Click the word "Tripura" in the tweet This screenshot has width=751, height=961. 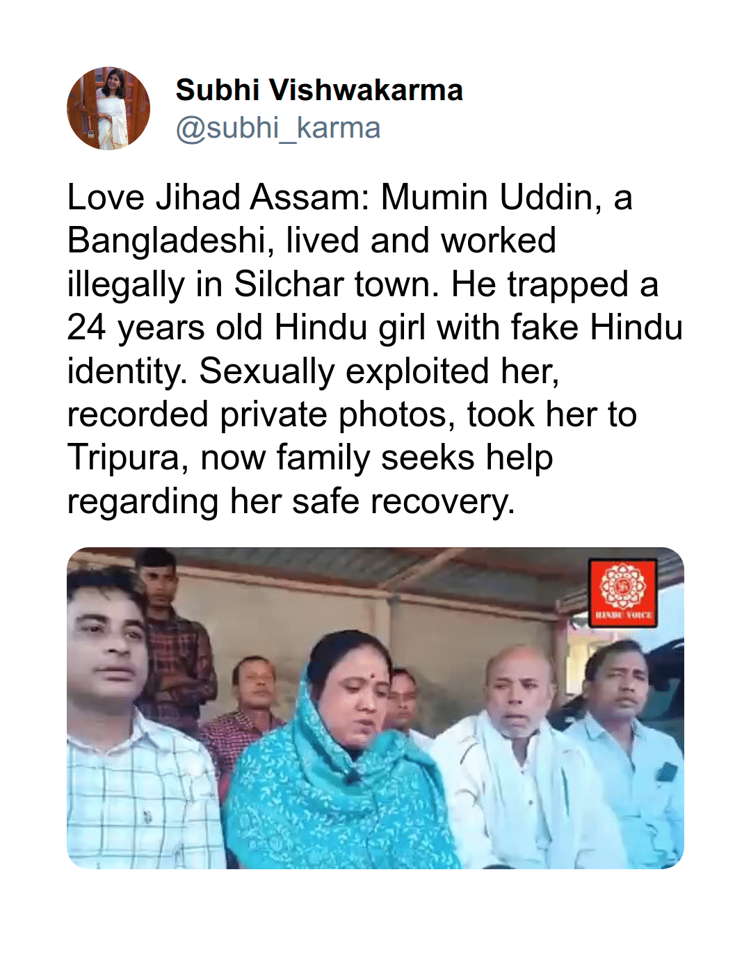[x=124, y=458]
